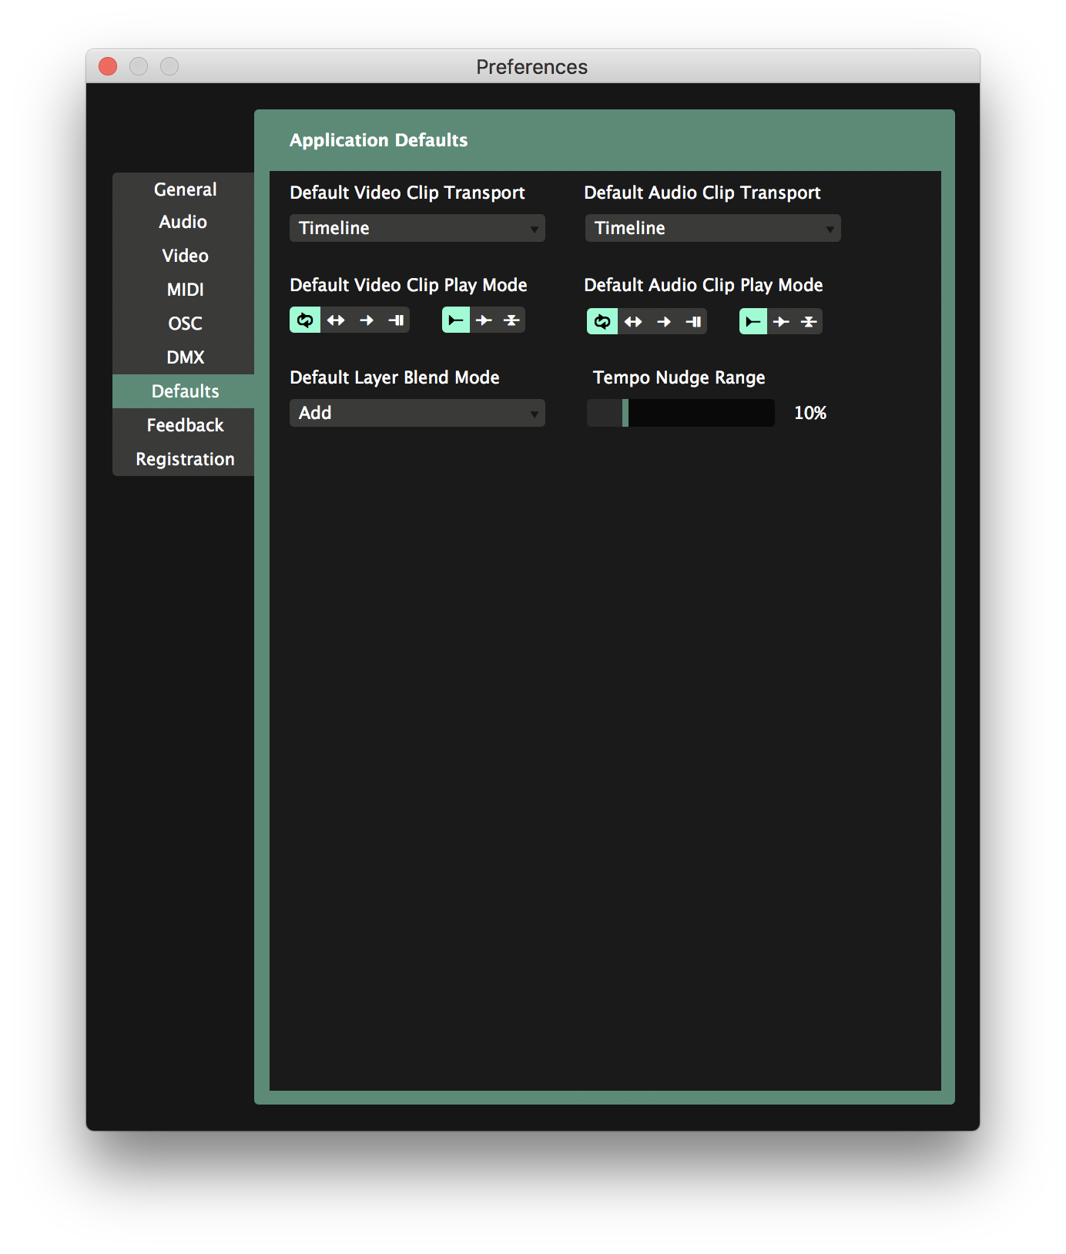Toggle last audio clip trigger option in three-button group
This screenshot has height=1254, width=1066.
click(x=809, y=322)
